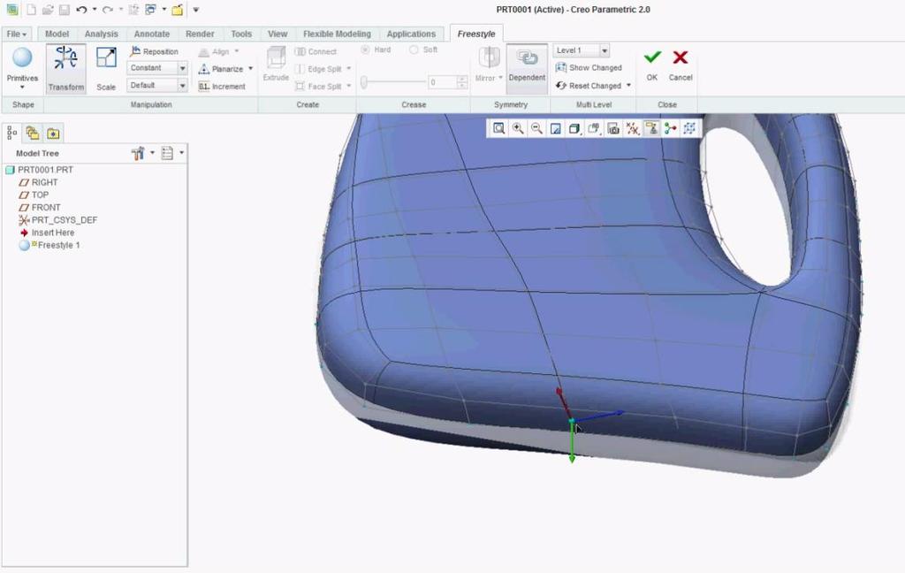Click the View Manager camera icon

[613, 128]
